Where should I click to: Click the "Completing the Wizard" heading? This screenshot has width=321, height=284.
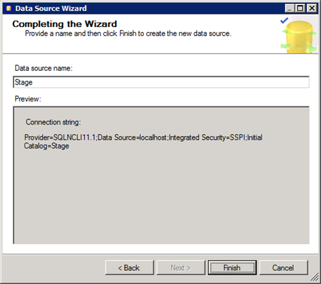point(65,24)
